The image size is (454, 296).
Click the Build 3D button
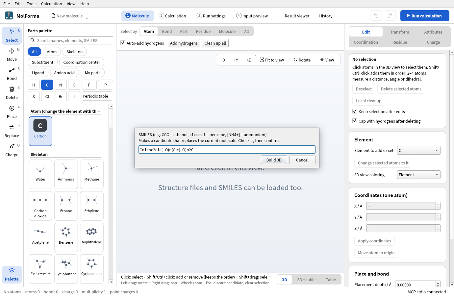tap(274, 160)
